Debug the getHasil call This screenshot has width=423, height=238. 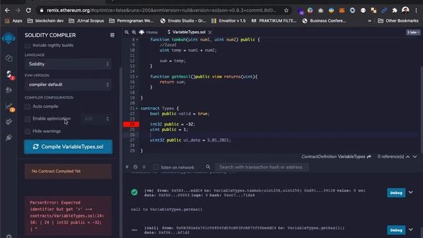tap(396, 230)
